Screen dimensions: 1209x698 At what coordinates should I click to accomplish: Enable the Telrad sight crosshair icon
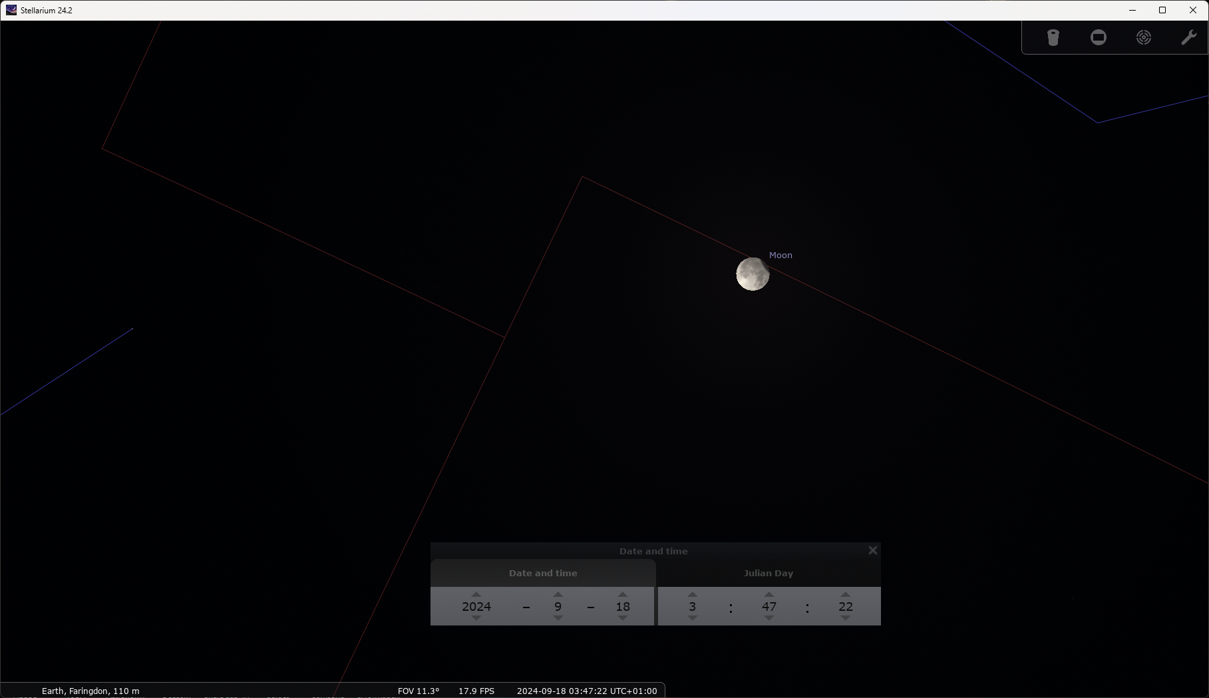click(x=1144, y=37)
